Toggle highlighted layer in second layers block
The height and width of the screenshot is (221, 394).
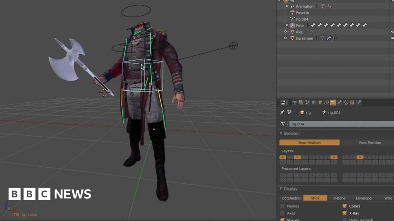(360, 157)
